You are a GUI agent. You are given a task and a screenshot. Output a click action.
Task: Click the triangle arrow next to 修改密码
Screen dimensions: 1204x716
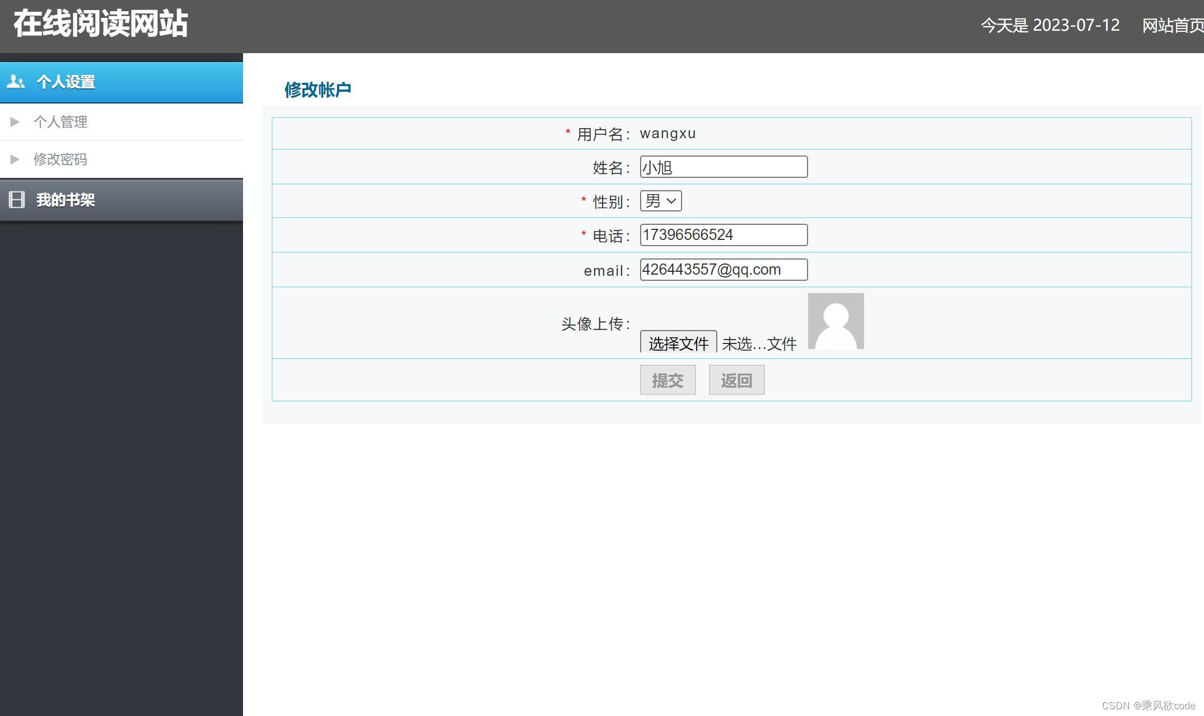coord(15,159)
